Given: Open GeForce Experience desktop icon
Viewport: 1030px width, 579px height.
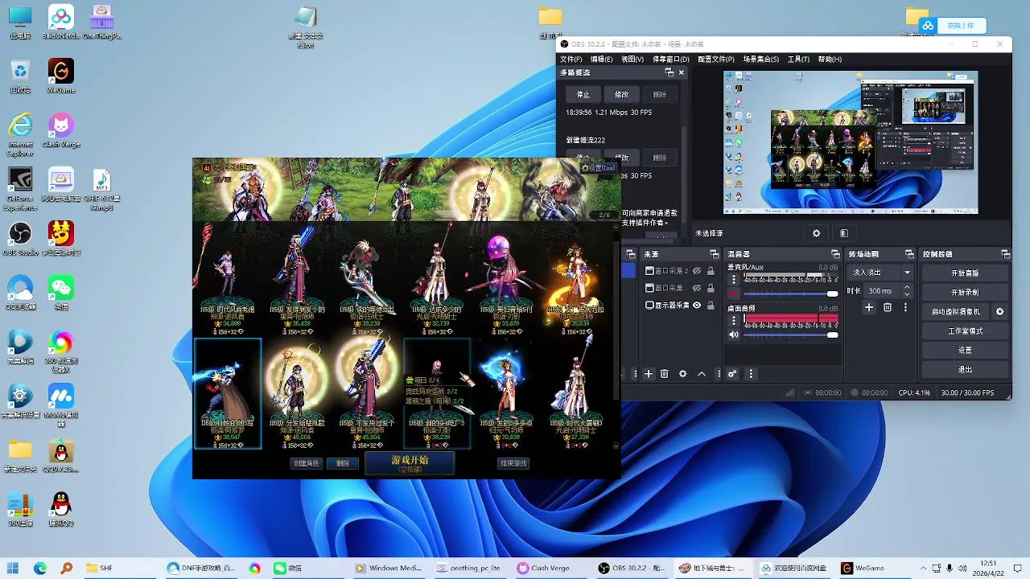Looking at the screenshot, I should coord(20,190).
